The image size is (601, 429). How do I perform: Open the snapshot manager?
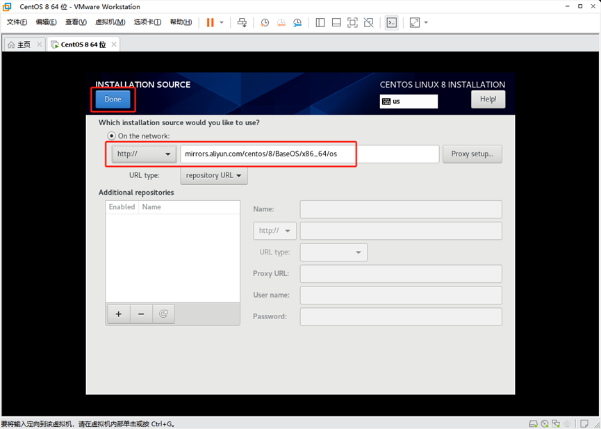point(297,23)
